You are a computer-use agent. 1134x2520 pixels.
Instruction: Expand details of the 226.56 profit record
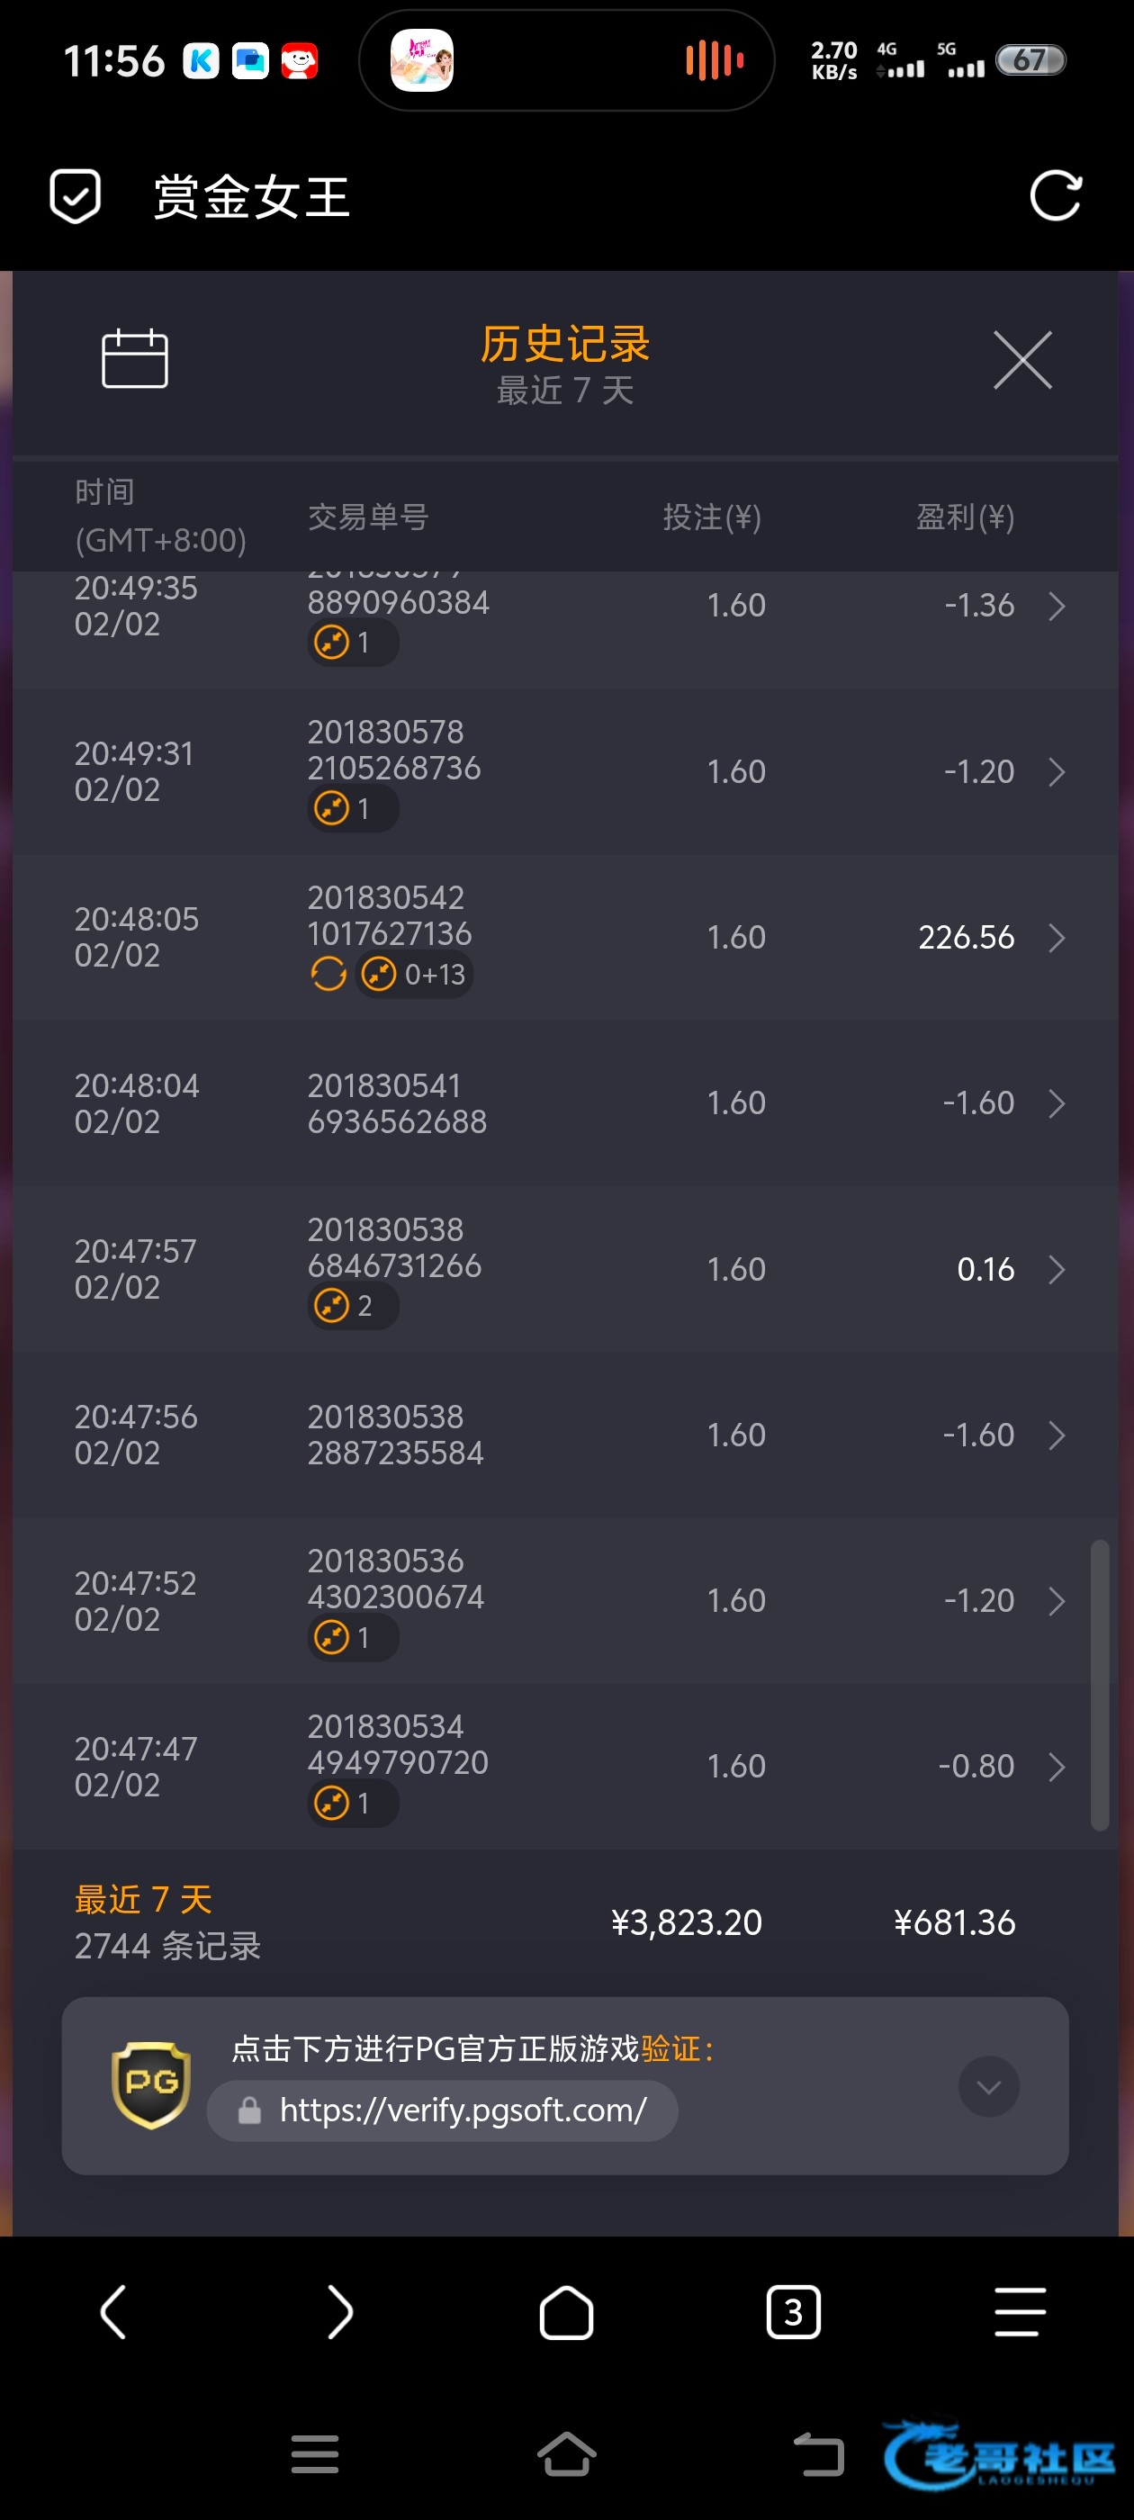1057,938
